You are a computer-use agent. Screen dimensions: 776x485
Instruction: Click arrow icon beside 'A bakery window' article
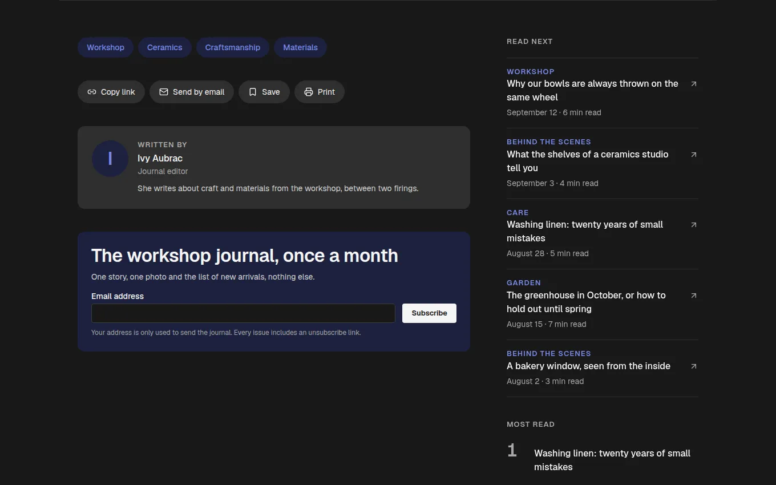point(694,366)
